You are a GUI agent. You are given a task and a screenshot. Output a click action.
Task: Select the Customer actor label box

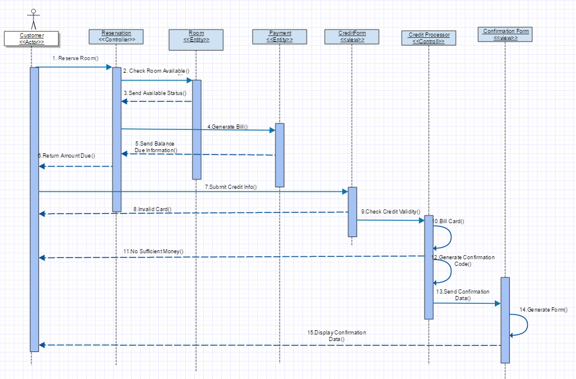pyautogui.click(x=32, y=39)
